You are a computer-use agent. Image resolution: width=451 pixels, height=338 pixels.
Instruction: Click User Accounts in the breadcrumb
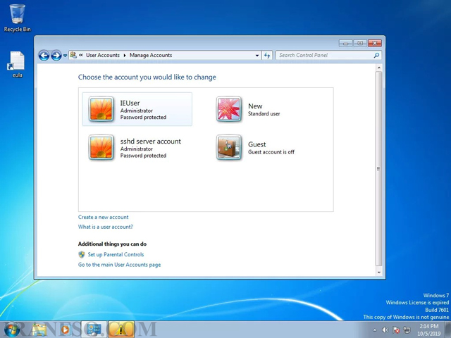click(103, 55)
